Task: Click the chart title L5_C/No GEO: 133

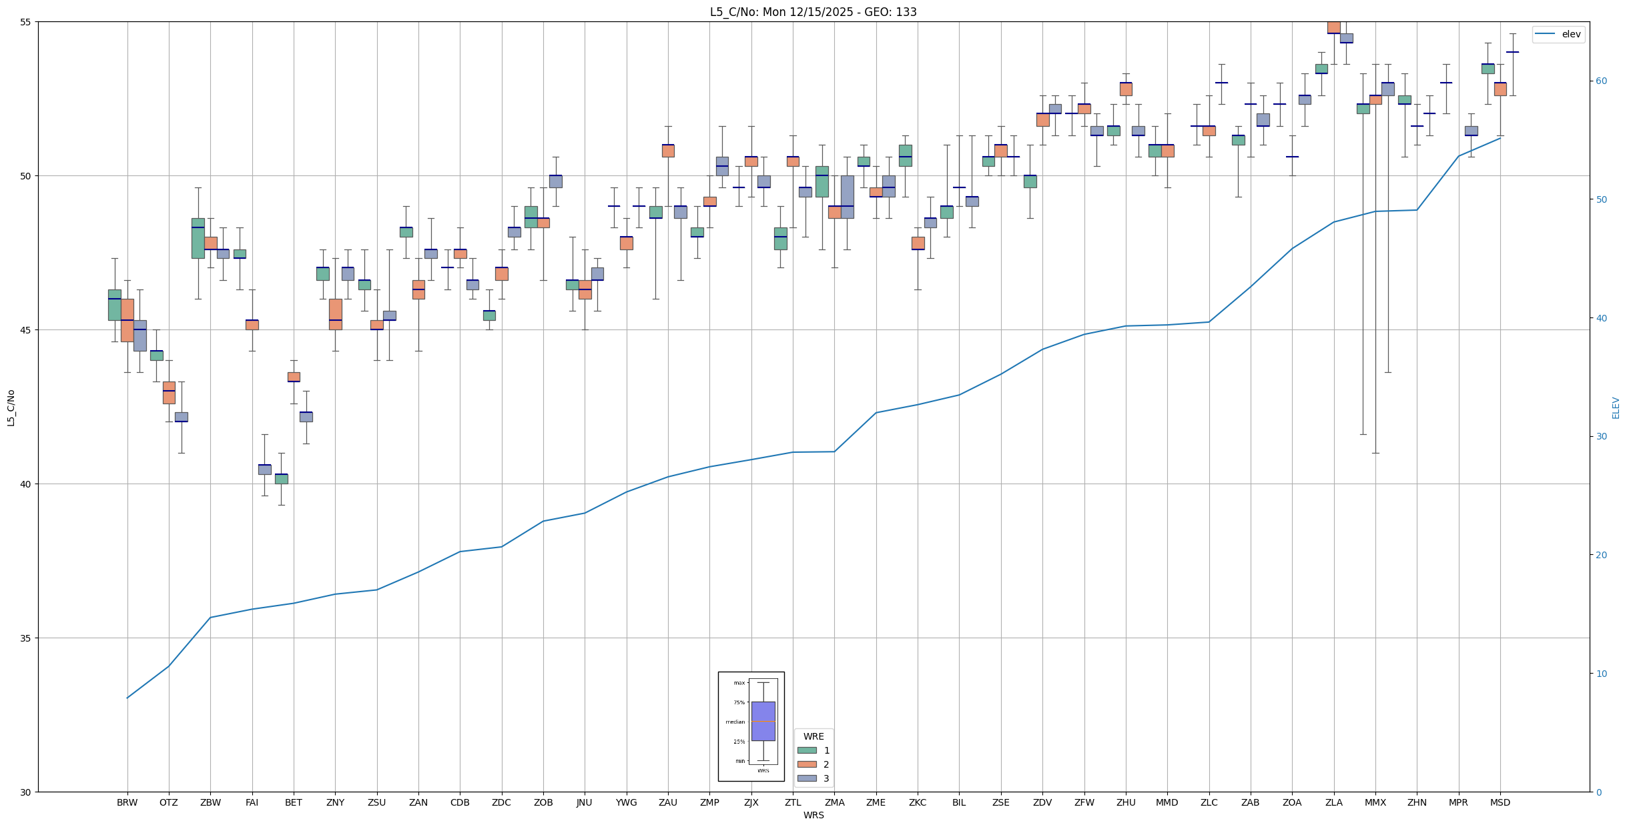Action: [813, 12]
